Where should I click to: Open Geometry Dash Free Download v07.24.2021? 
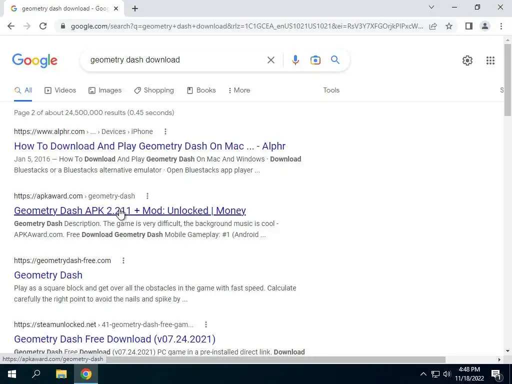tap(114, 339)
